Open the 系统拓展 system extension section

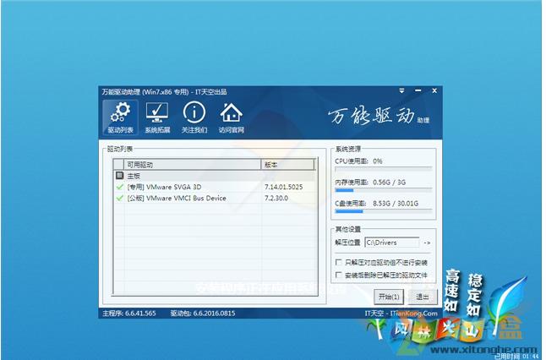(x=156, y=117)
